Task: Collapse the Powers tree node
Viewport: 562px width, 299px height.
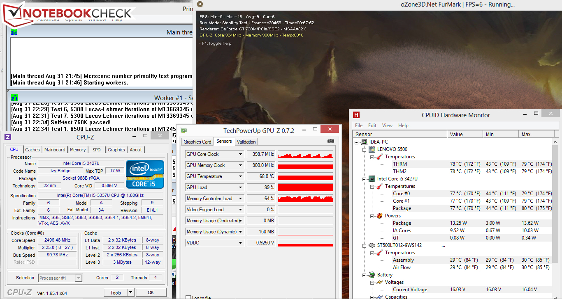Action: 372,216
